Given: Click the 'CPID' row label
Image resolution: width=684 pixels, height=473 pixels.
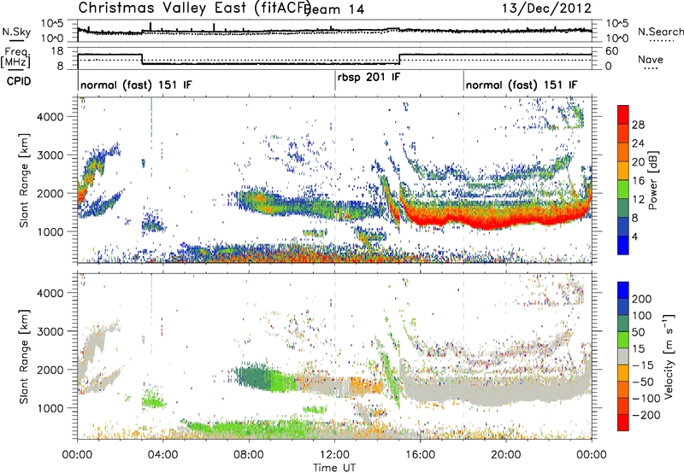Looking at the screenshot, I should (x=19, y=81).
